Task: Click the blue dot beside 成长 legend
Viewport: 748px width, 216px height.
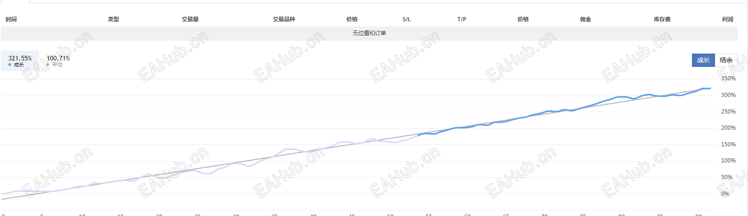Action: point(10,65)
